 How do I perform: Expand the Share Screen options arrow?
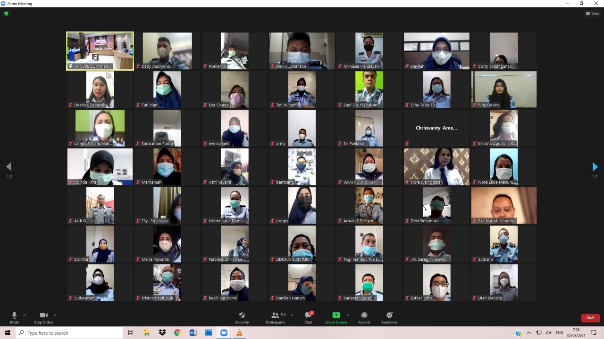[x=348, y=315]
